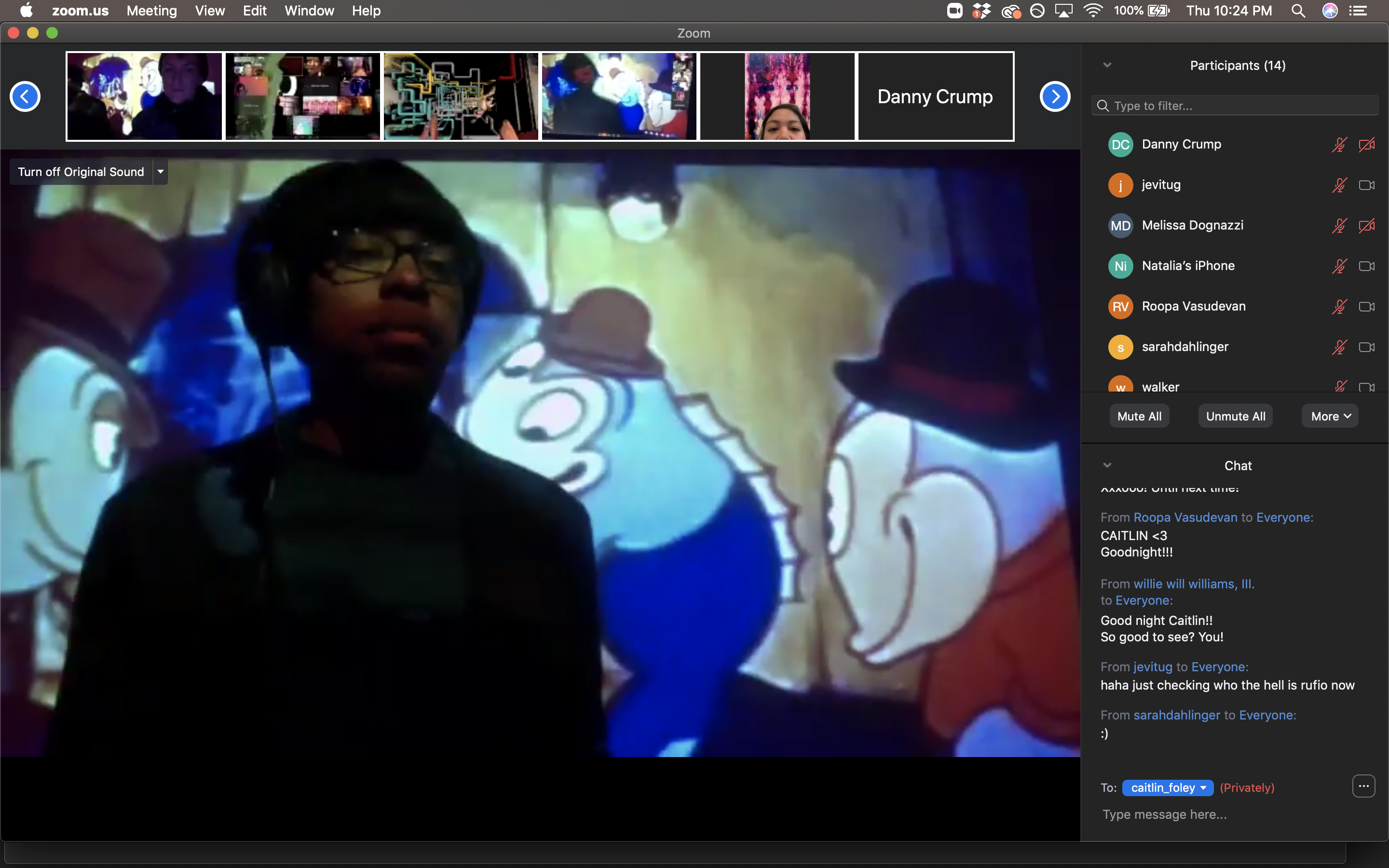Click sarahdahlinger sender name in chat

[x=1177, y=715]
